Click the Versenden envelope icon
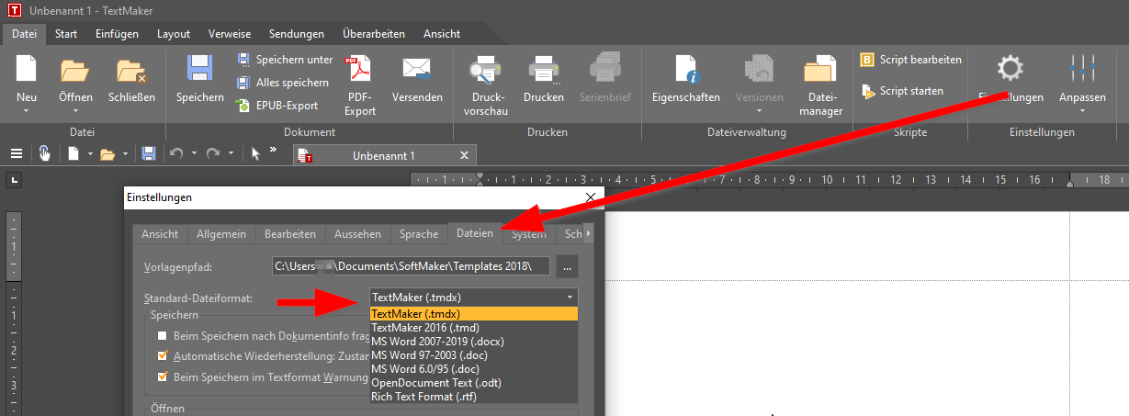 [417, 73]
